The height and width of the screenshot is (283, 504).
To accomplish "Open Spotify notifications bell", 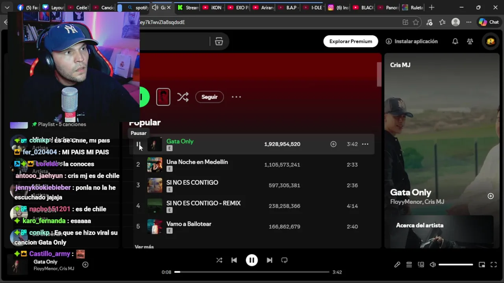I will tap(455, 41).
